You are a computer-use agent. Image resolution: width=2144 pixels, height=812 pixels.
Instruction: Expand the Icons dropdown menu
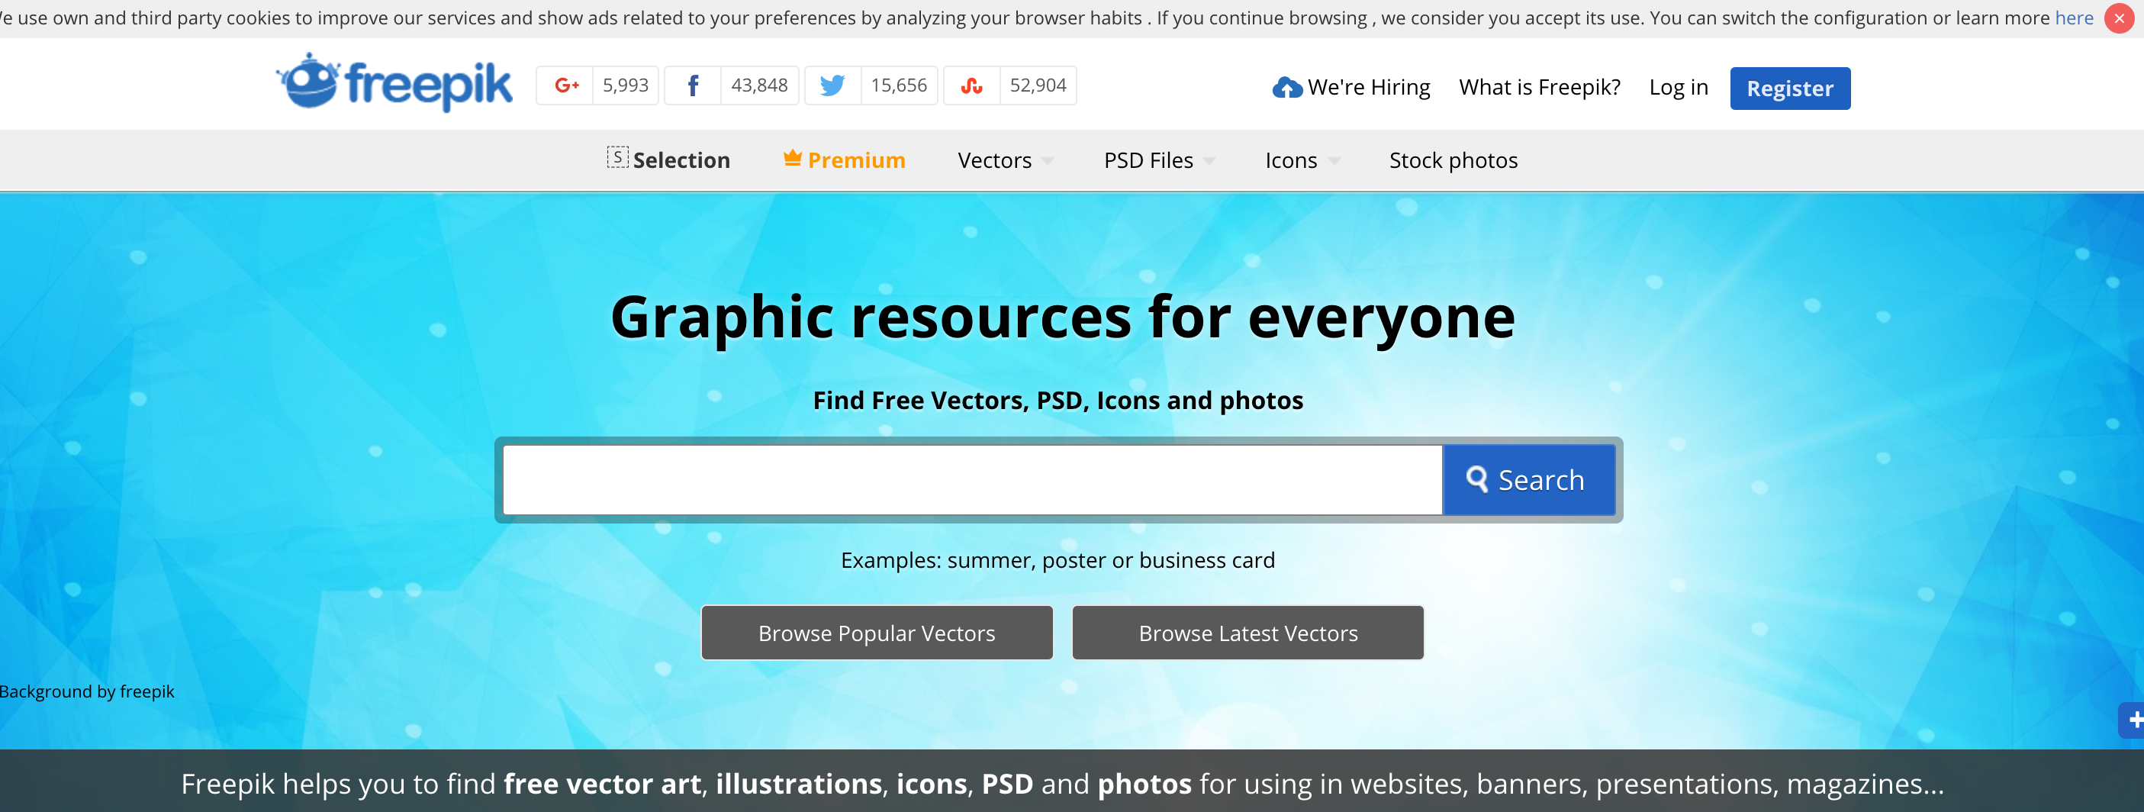point(1302,161)
